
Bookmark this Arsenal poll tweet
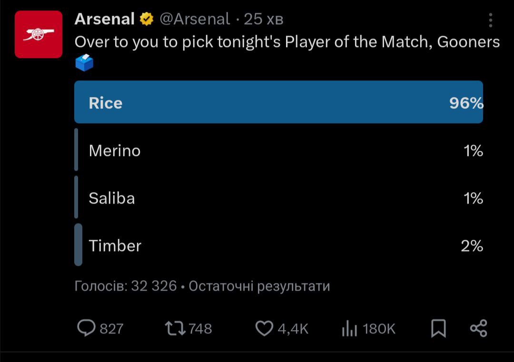pyautogui.click(x=438, y=328)
